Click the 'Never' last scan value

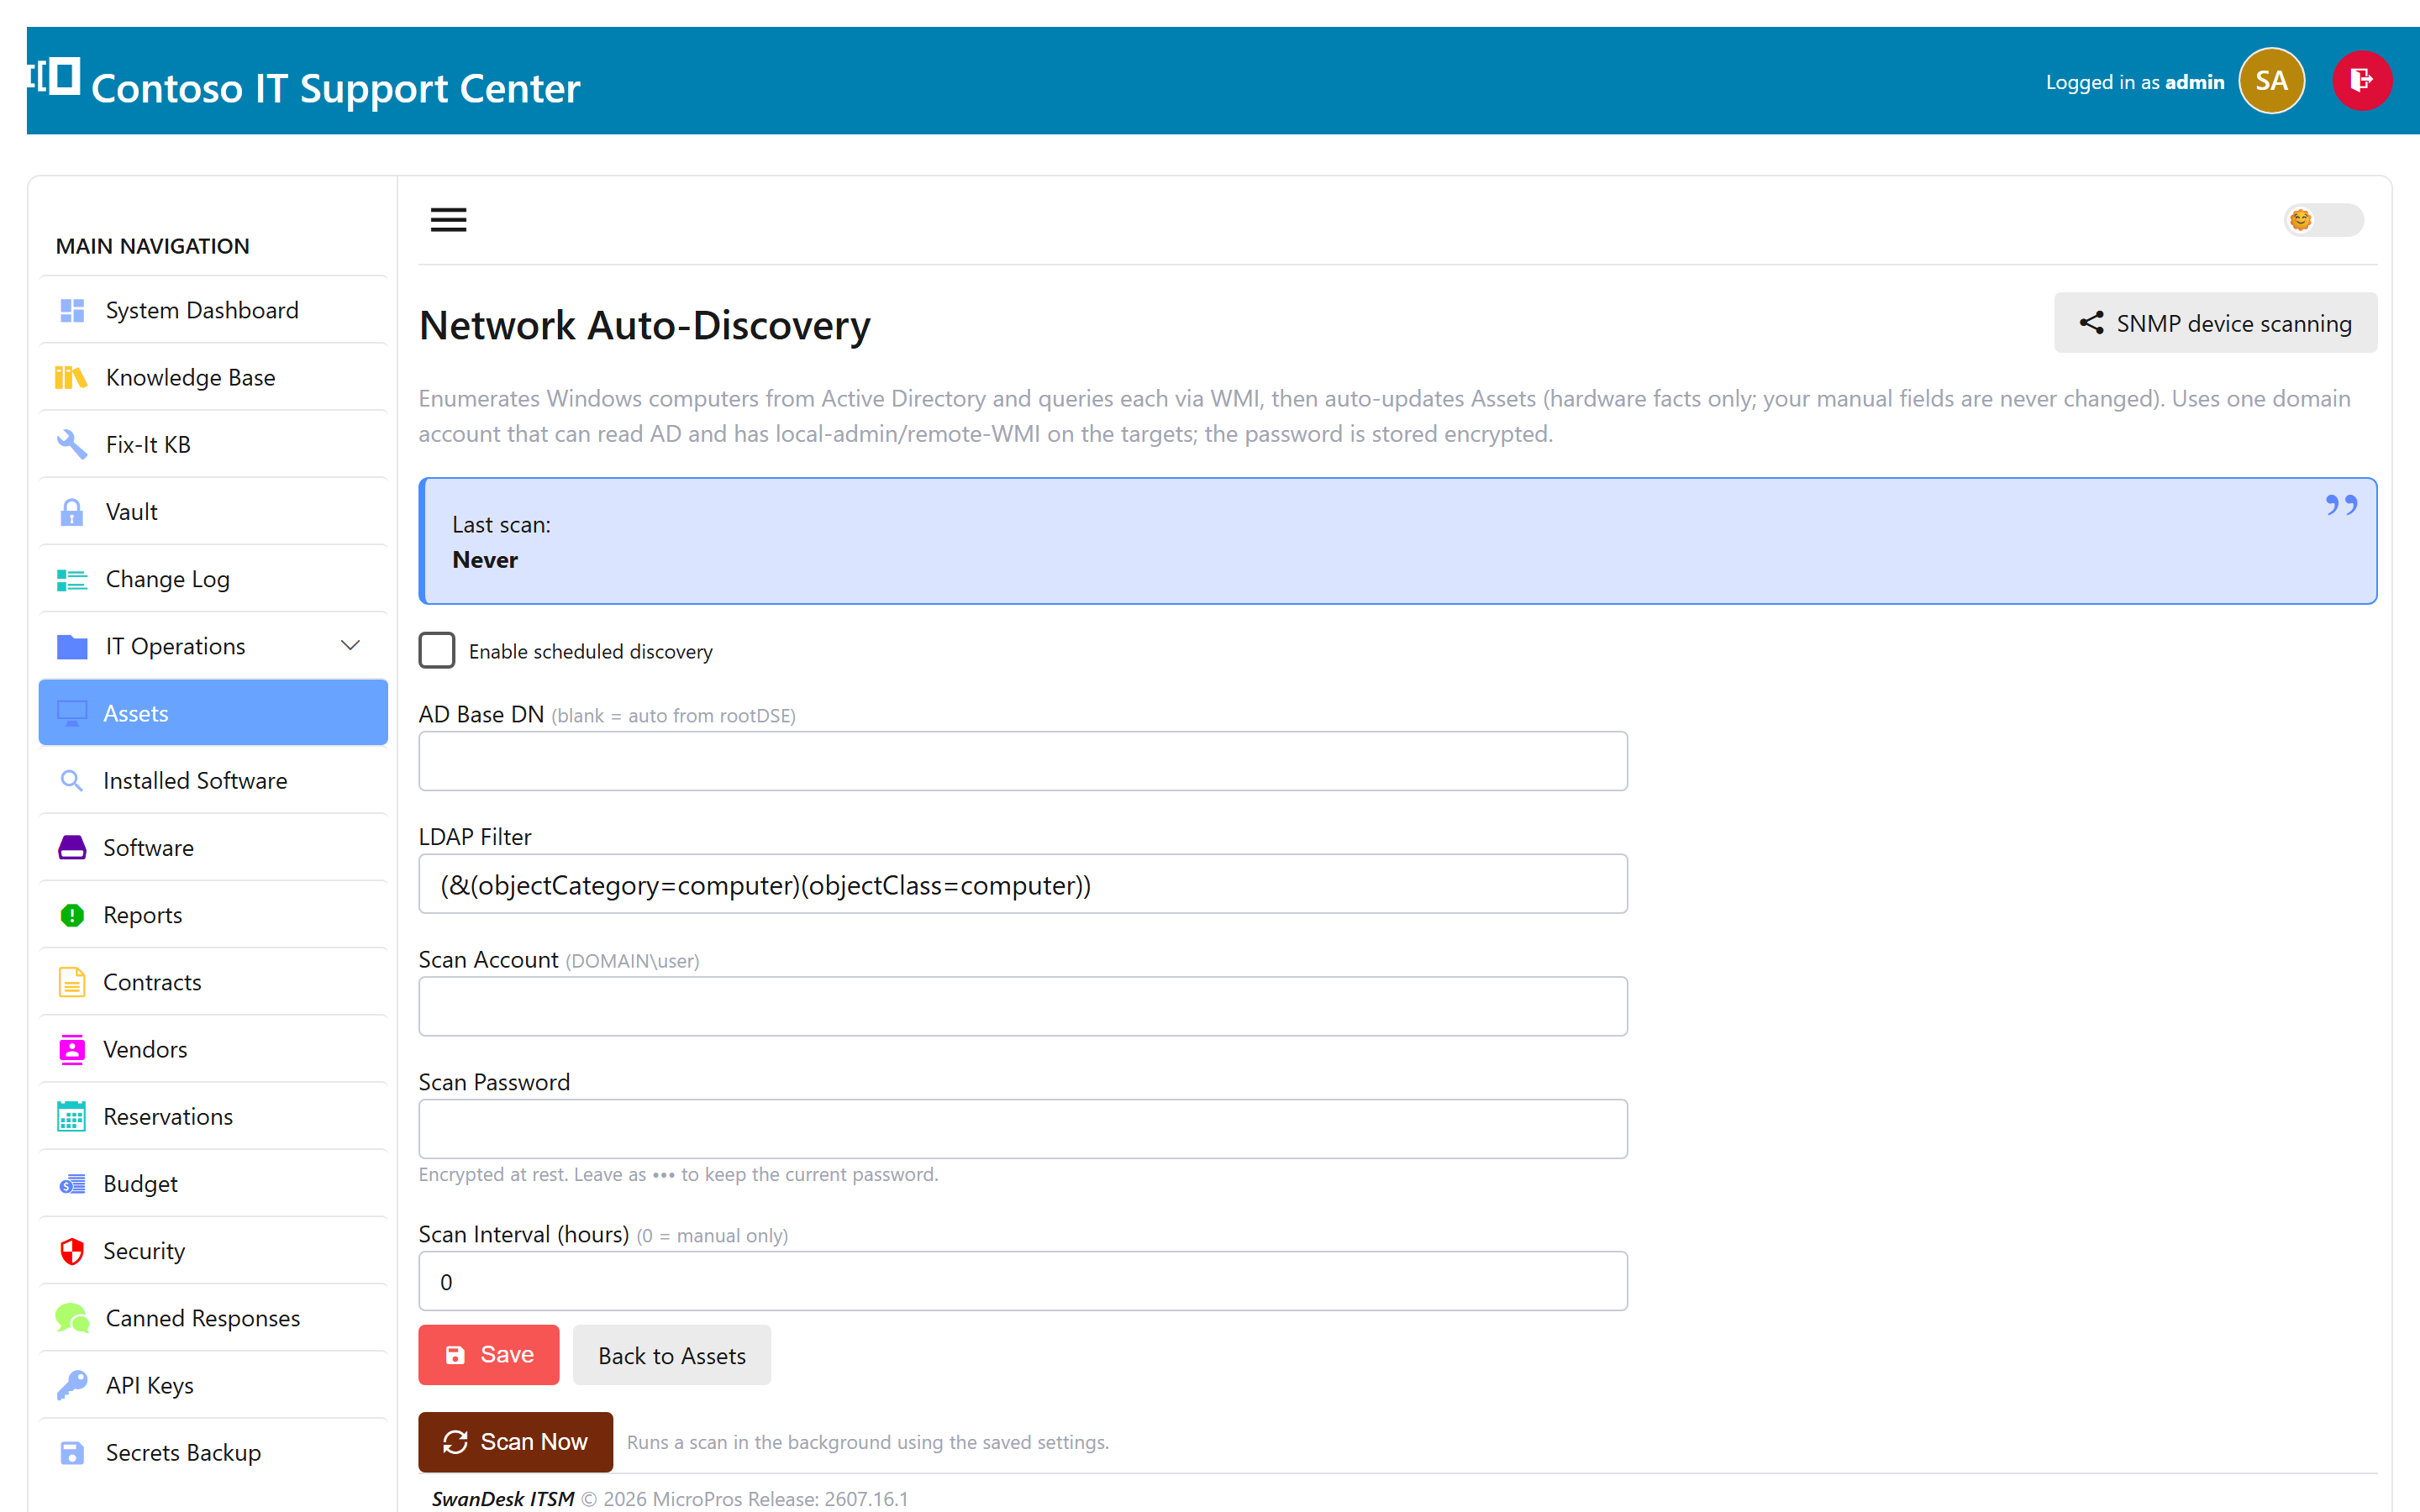pos(485,560)
